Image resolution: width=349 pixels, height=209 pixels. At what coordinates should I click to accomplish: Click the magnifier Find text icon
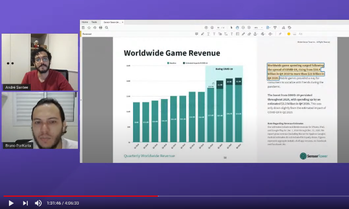click(107, 28)
